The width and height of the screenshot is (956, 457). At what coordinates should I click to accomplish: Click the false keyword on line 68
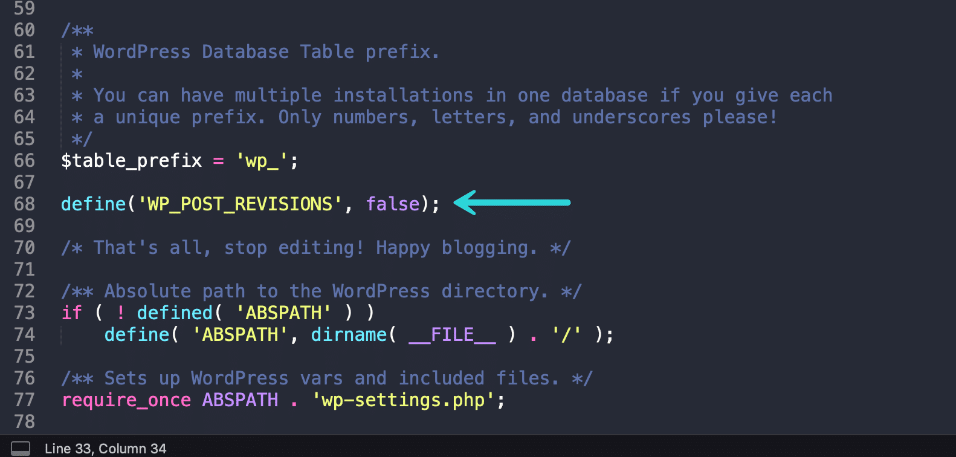tap(393, 204)
